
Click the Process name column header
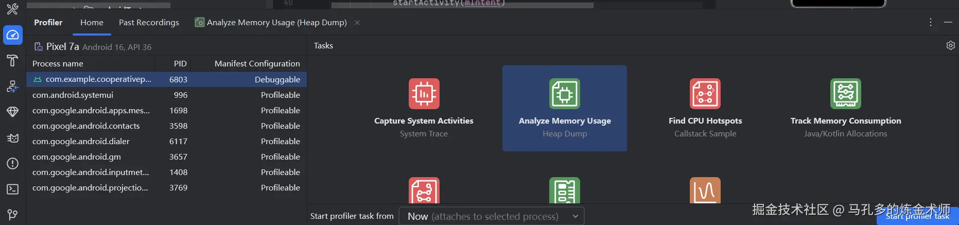pos(58,63)
